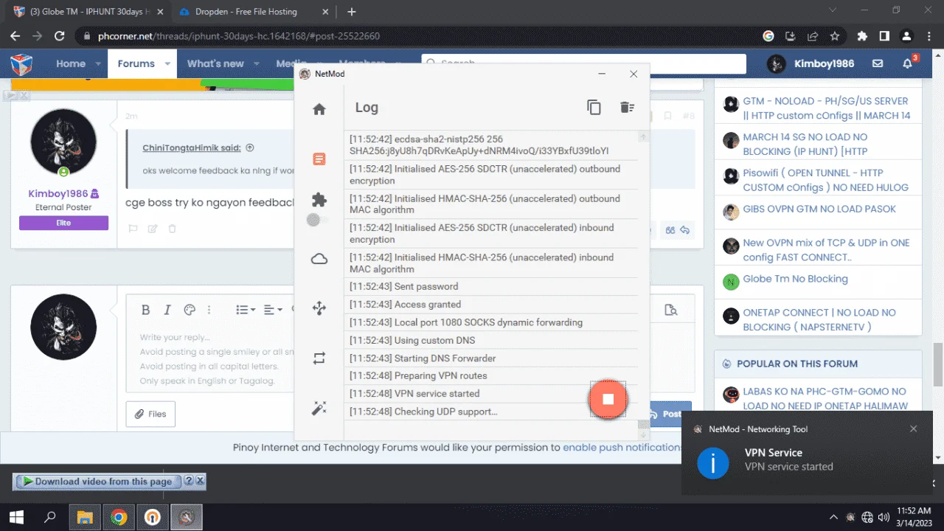Open the magic wand icon in NetMod sidebar
Screen dimensions: 944x531
[319, 408]
